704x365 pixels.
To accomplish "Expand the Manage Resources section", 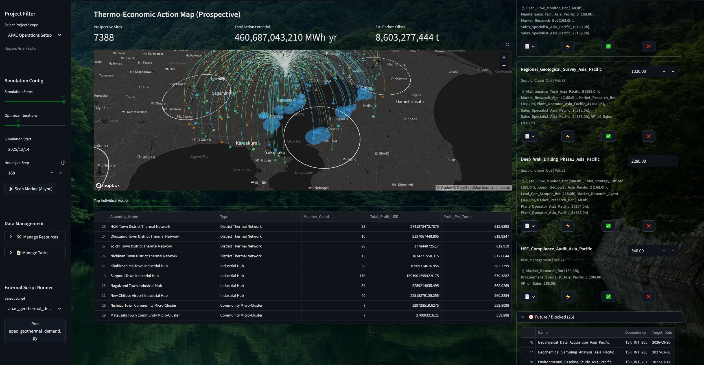I will [x=35, y=237].
